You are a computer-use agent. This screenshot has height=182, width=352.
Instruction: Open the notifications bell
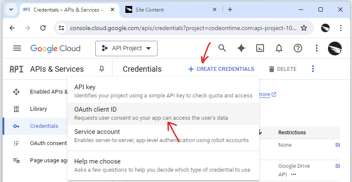[x=279, y=48]
